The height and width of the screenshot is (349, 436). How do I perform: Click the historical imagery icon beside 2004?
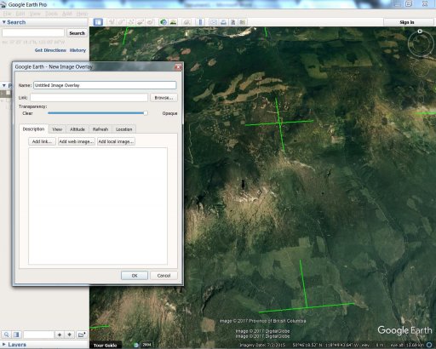pos(136,345)
